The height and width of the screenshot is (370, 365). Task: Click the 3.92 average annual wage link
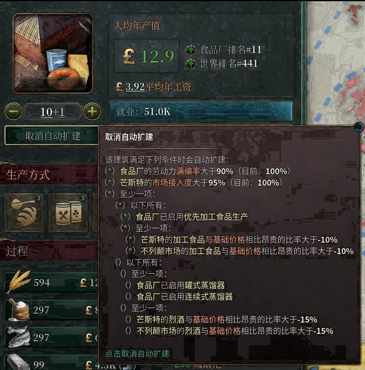click(135, 87)
